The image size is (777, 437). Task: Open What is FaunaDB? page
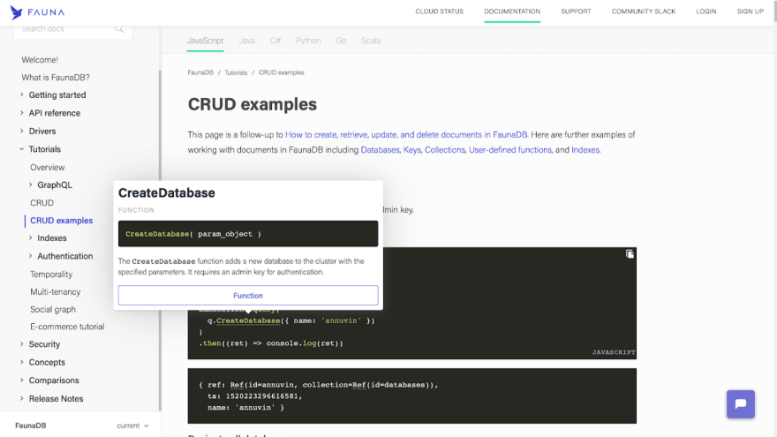tap(56, 78)
